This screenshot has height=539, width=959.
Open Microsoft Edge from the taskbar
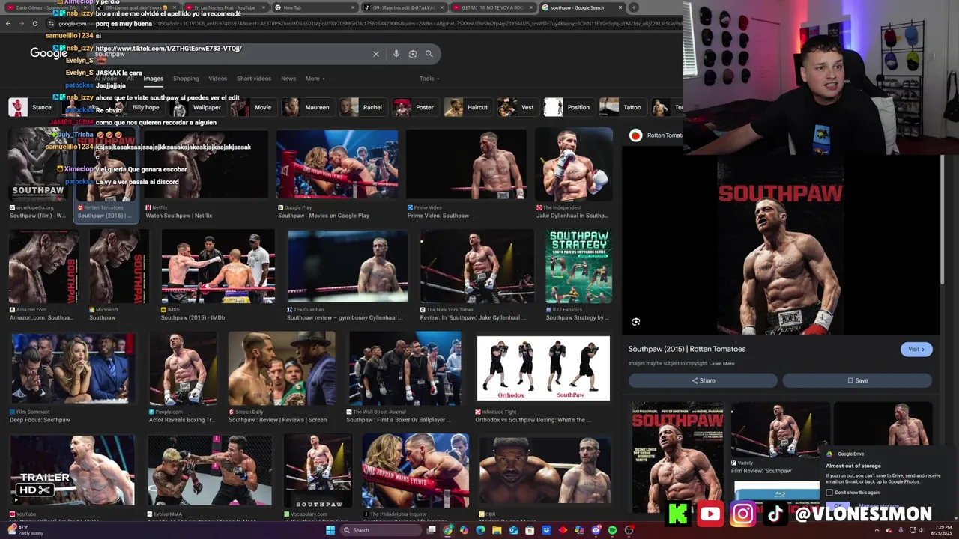480,530
